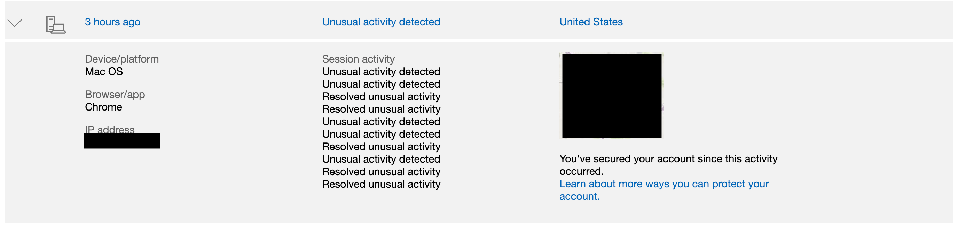Click the topmost session activity entry

coord(381,72)
